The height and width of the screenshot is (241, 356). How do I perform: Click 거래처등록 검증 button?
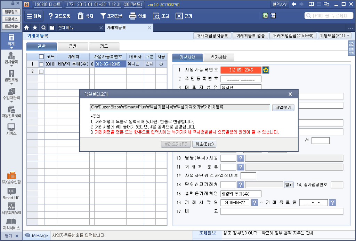point(250,36)
